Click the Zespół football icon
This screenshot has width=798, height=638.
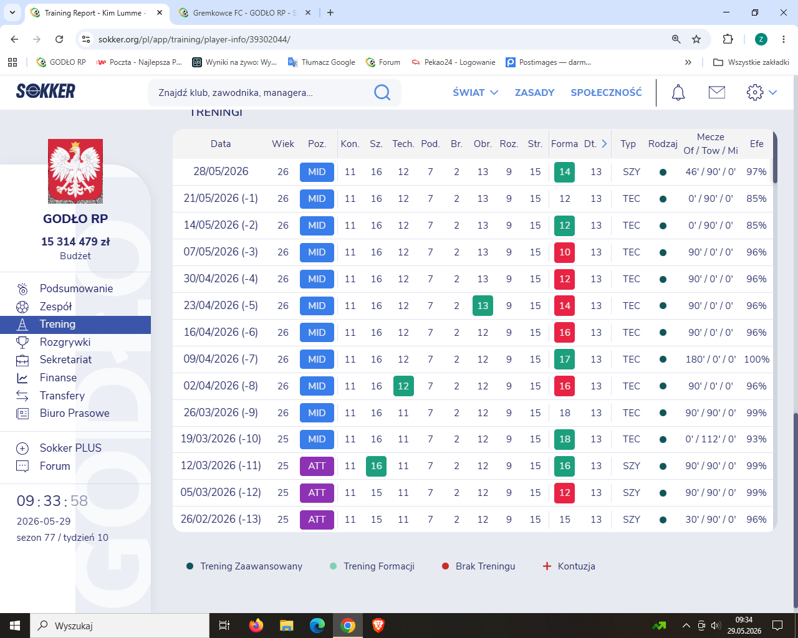pos(22,307)
